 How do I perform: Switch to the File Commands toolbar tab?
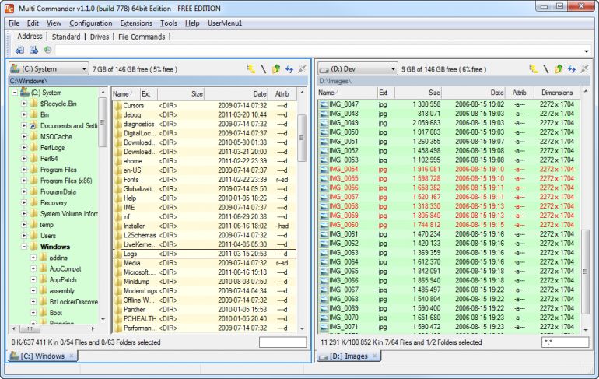(x=142, y=37)
